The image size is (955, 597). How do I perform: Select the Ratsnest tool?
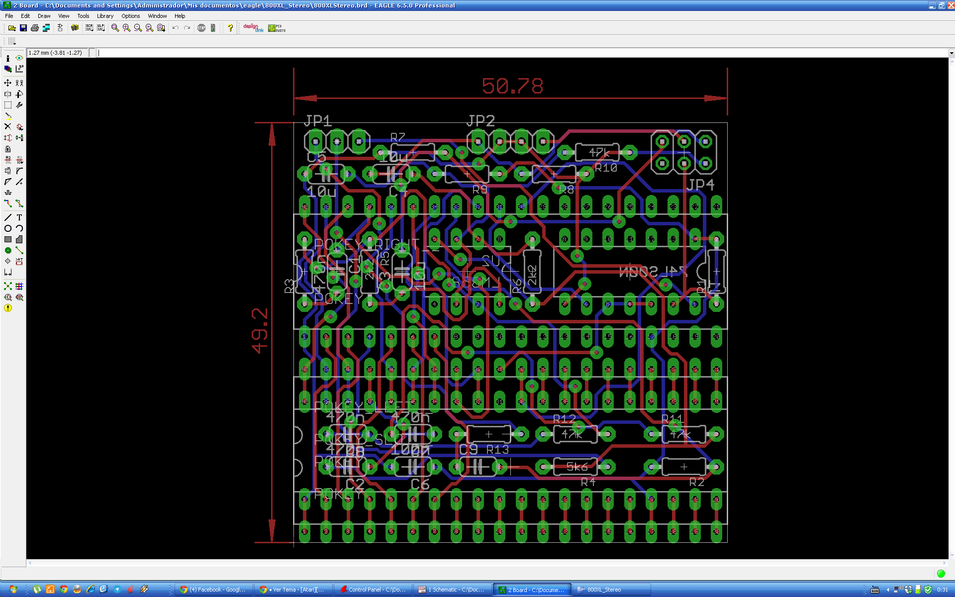(x=8, y=286)
